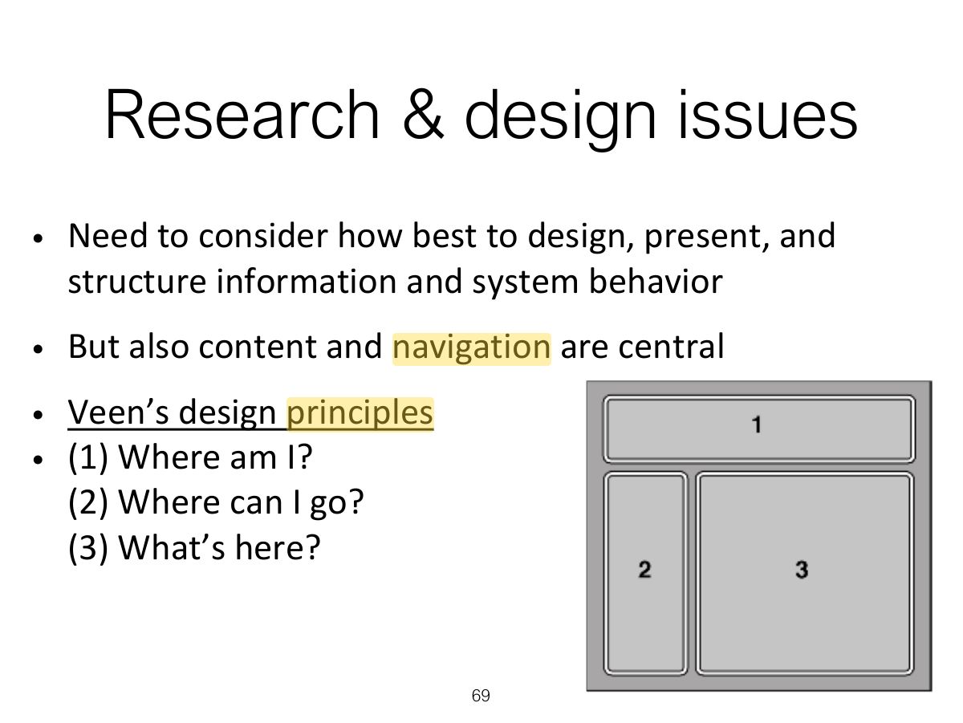The height and width of the screenshot is (723, 963).
Task: Click the highlighted word "navigation"
Action: 472,347
